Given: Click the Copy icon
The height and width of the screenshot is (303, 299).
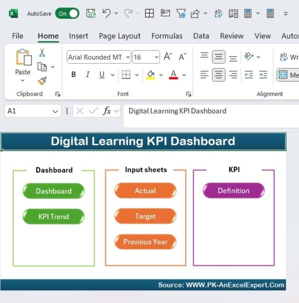Looking at the screenshot, I should point(42,67).
